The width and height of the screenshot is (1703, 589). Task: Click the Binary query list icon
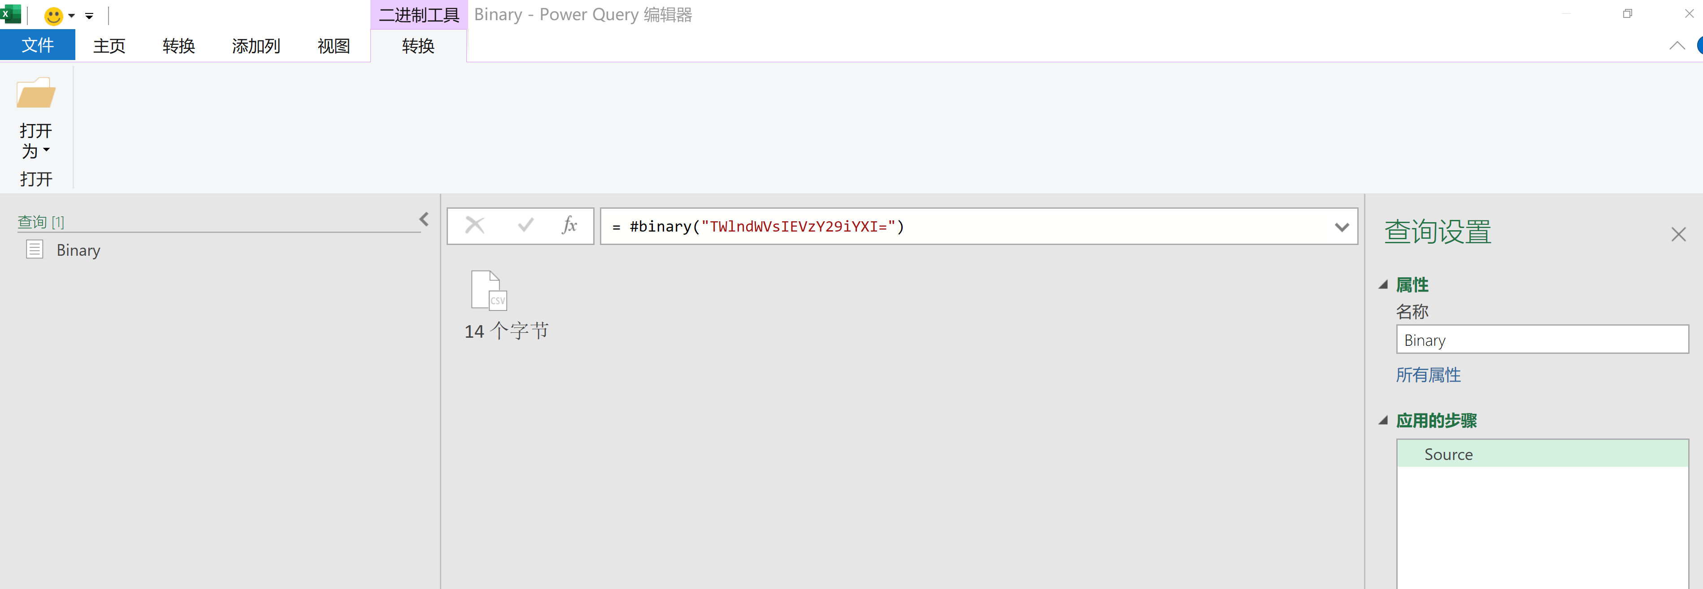[x=35, y=249]
